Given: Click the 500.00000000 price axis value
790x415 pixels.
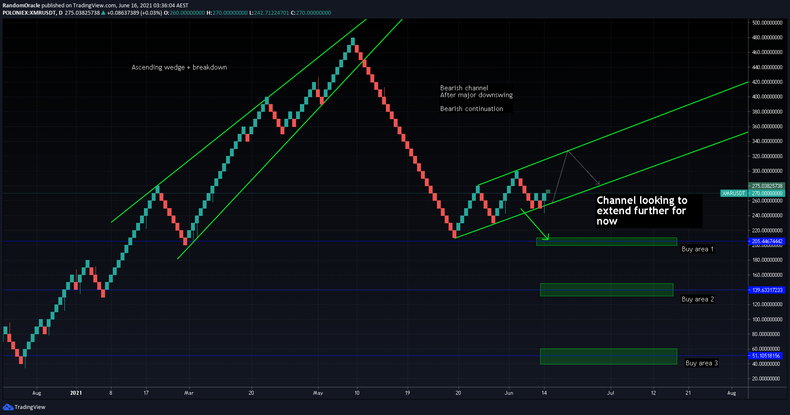Looking at the screenshot, I should (767, 23).
